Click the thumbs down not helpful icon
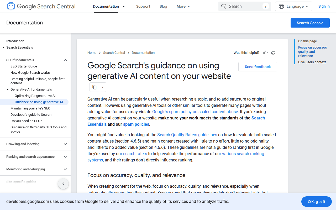Screen dimensions: 336x210 (x=273, y=53)
